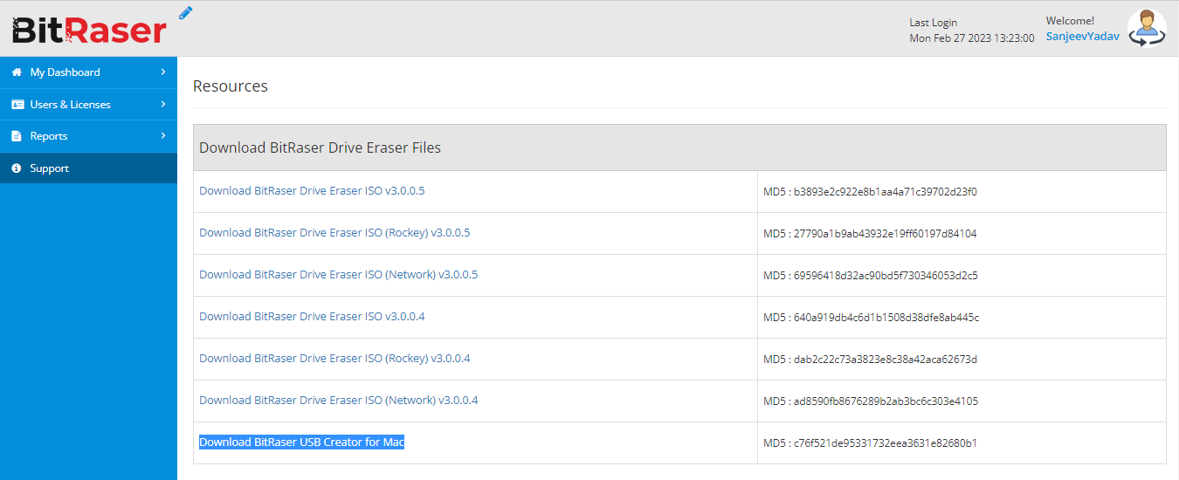Expand the Reports chevron
This screenshot has height=480, width=1179.
pyautogui.click(x=163, y=136)
